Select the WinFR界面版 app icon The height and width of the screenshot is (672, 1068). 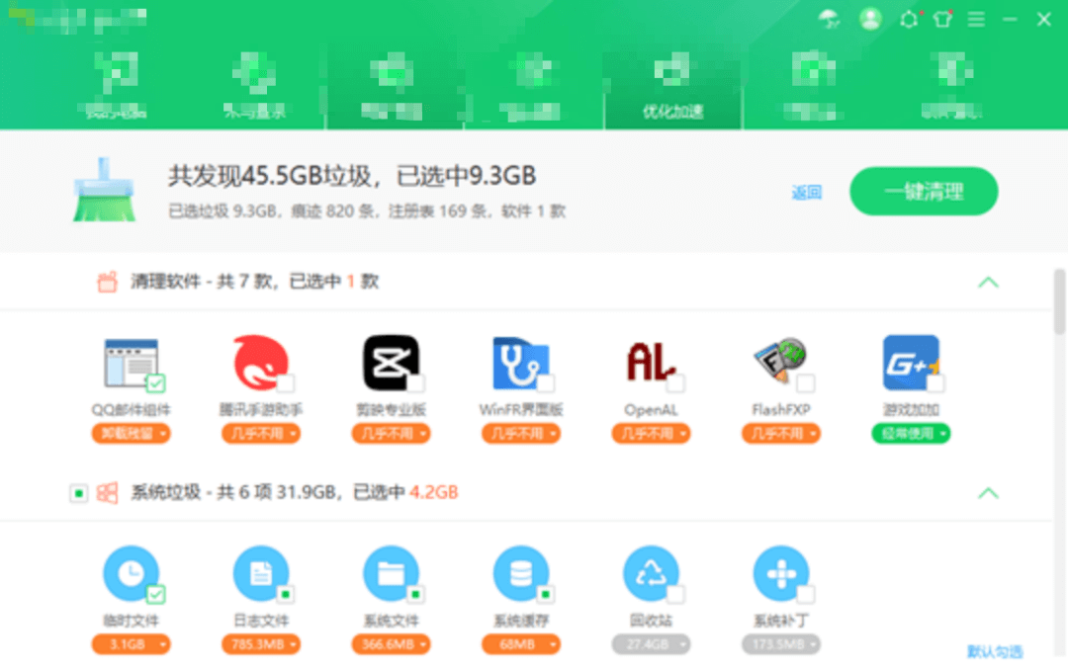(521, 364)
